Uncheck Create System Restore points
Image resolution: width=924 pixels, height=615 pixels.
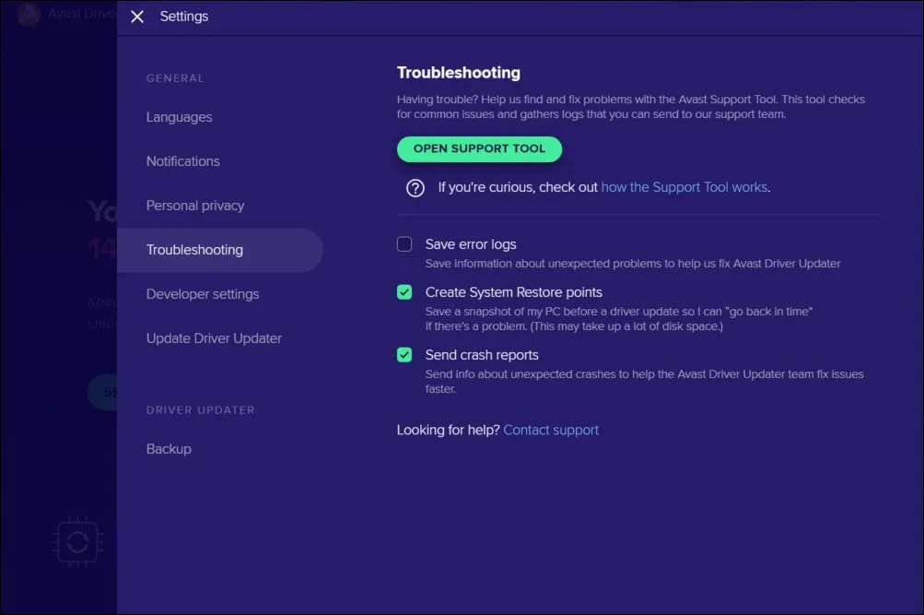[404, 292]
